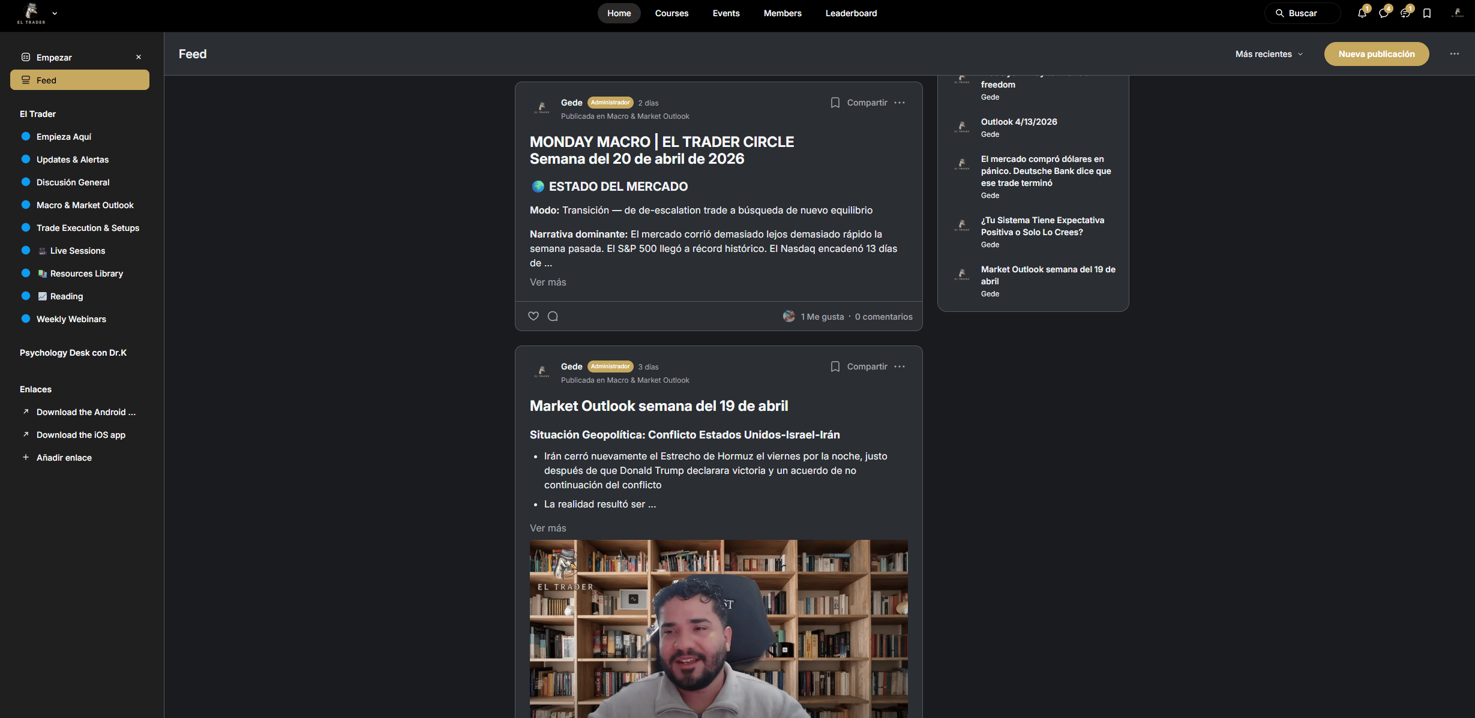Viewport: 1475px width, 718px height.
Task: Expand the El Trader community switcher chevron
Action: coord(55,13)
